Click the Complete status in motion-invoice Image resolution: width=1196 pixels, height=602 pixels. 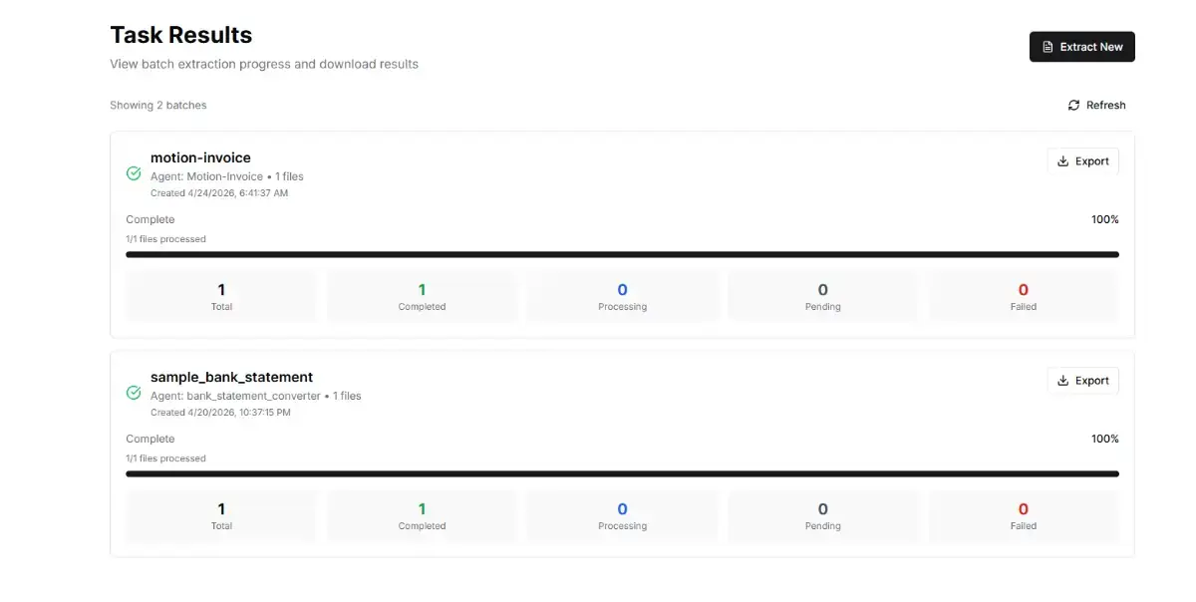(150, 219)
